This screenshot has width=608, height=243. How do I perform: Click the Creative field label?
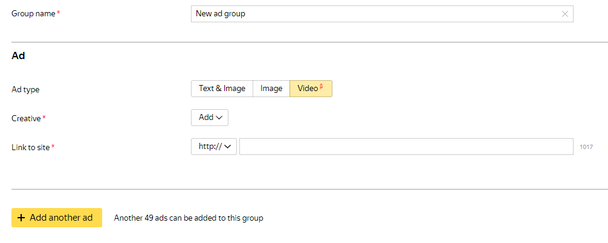tap(26, 118)
